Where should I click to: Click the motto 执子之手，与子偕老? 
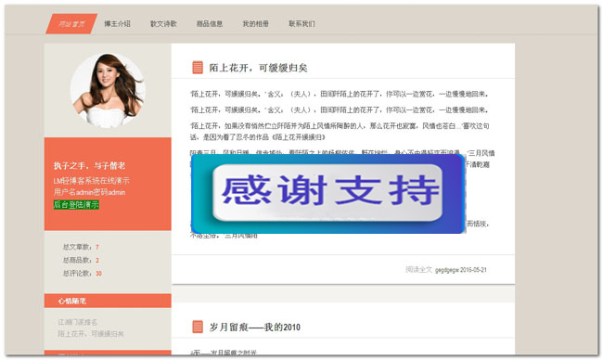(x=90, y=166)
